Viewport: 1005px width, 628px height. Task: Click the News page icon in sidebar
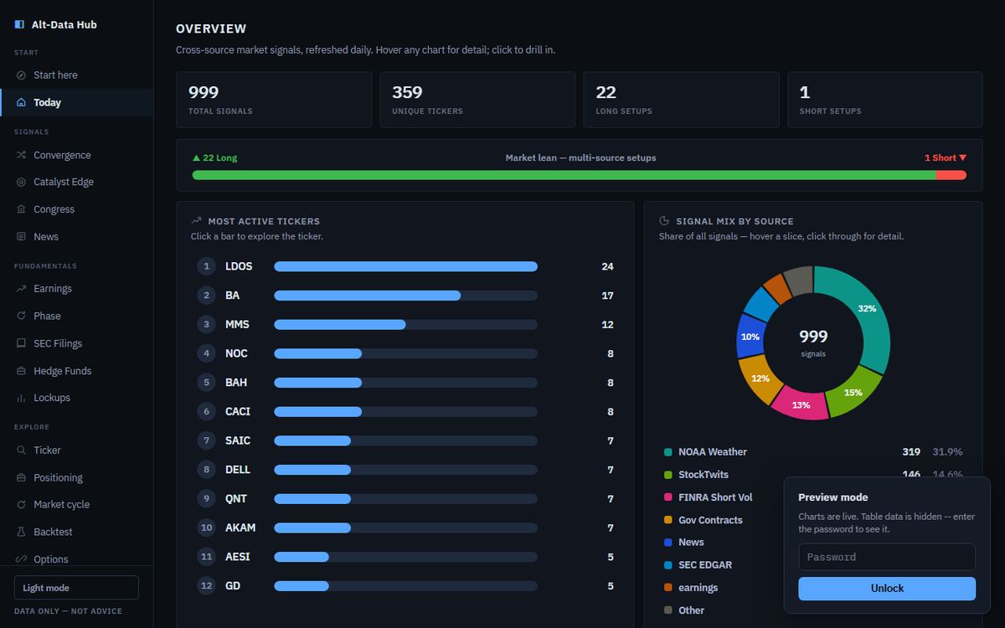21,237
